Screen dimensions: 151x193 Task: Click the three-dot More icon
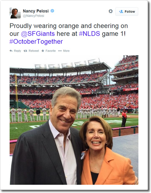coord(60,51)
